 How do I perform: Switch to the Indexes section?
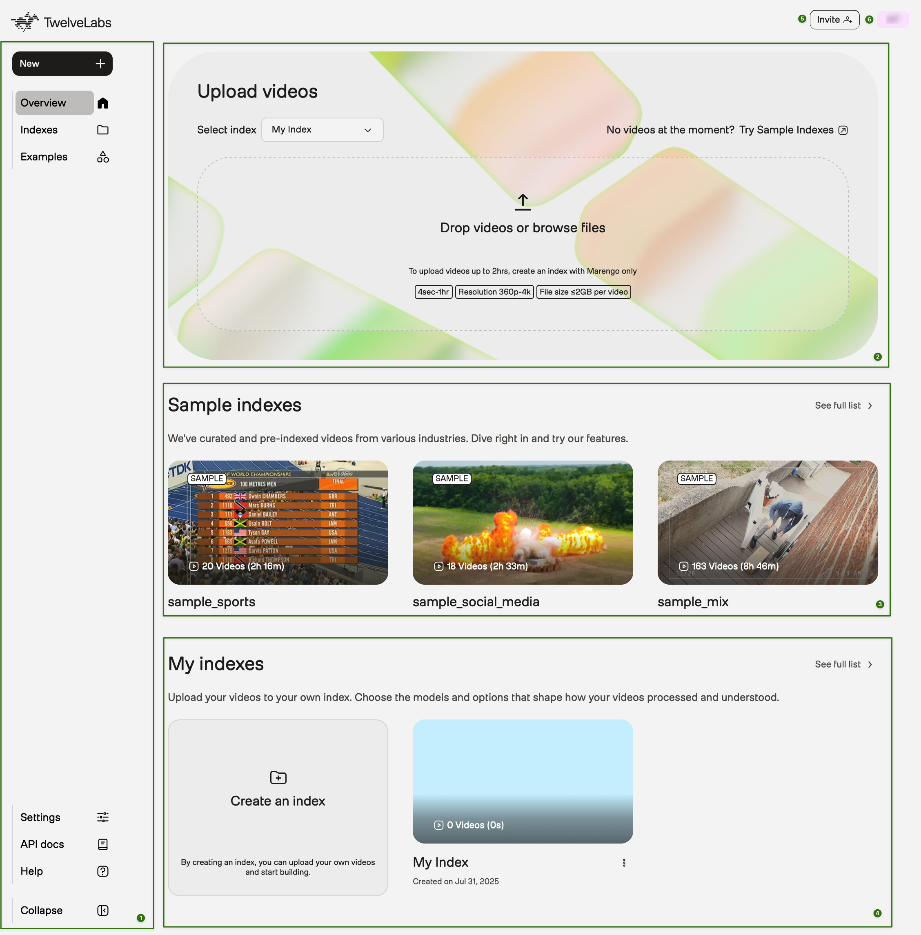[39, 129]
